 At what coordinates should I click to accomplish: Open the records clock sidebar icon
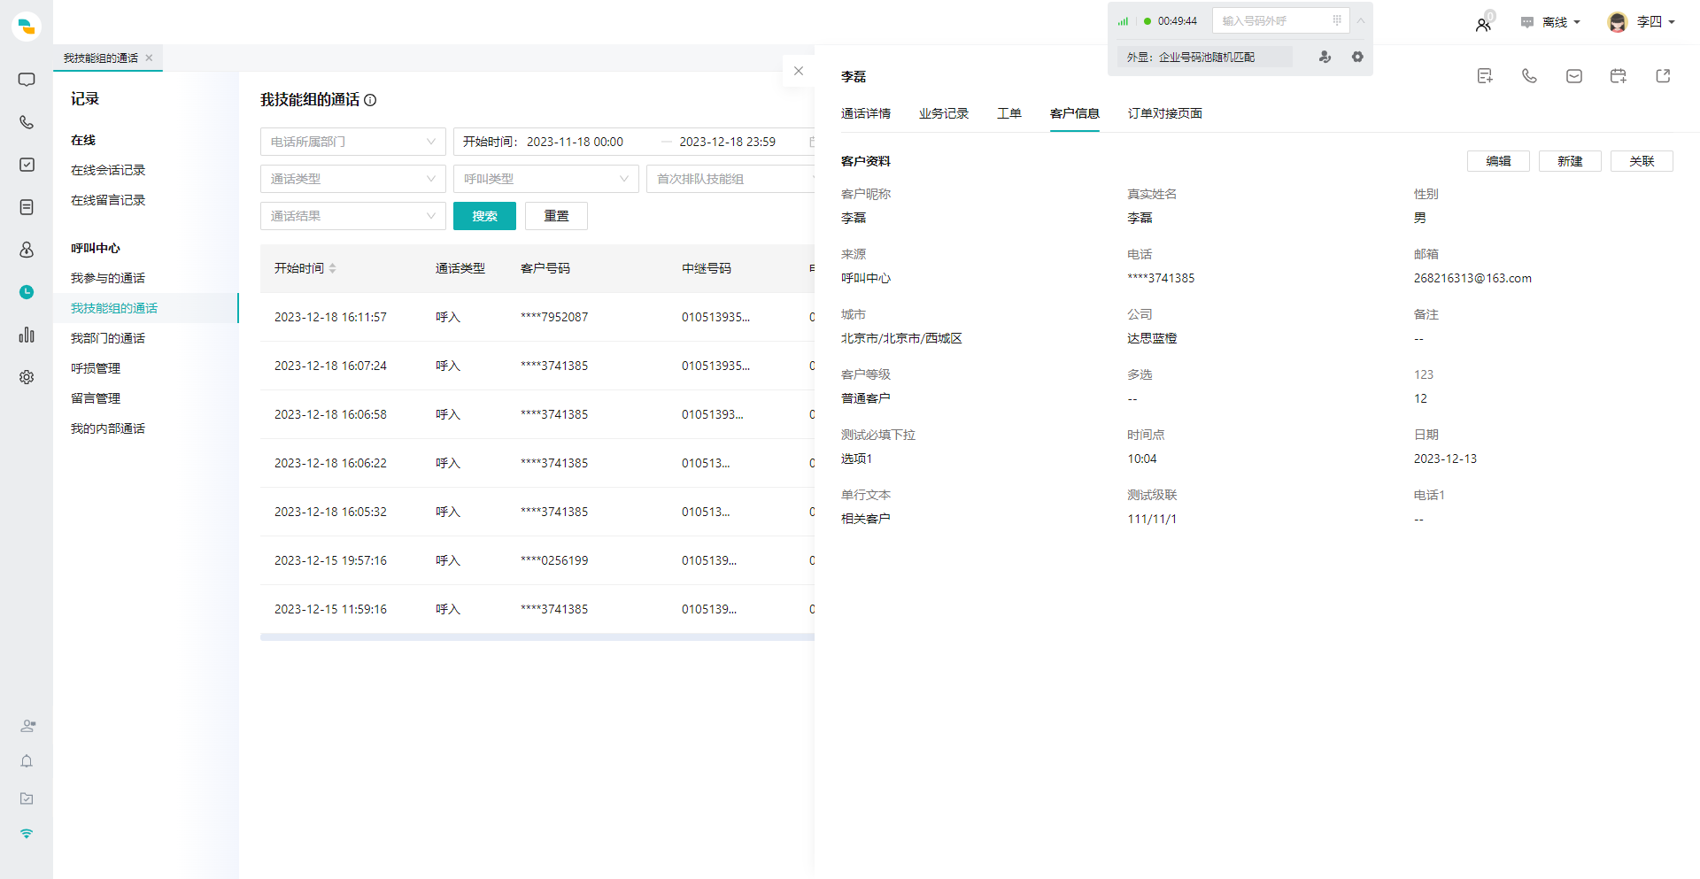click(27, 292)
